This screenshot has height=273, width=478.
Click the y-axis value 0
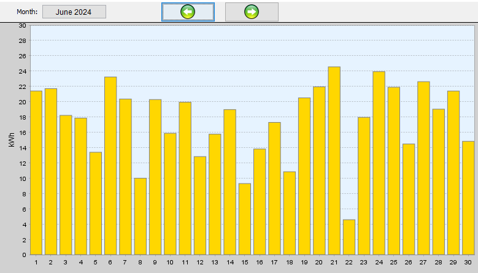[x=24, y=255]
